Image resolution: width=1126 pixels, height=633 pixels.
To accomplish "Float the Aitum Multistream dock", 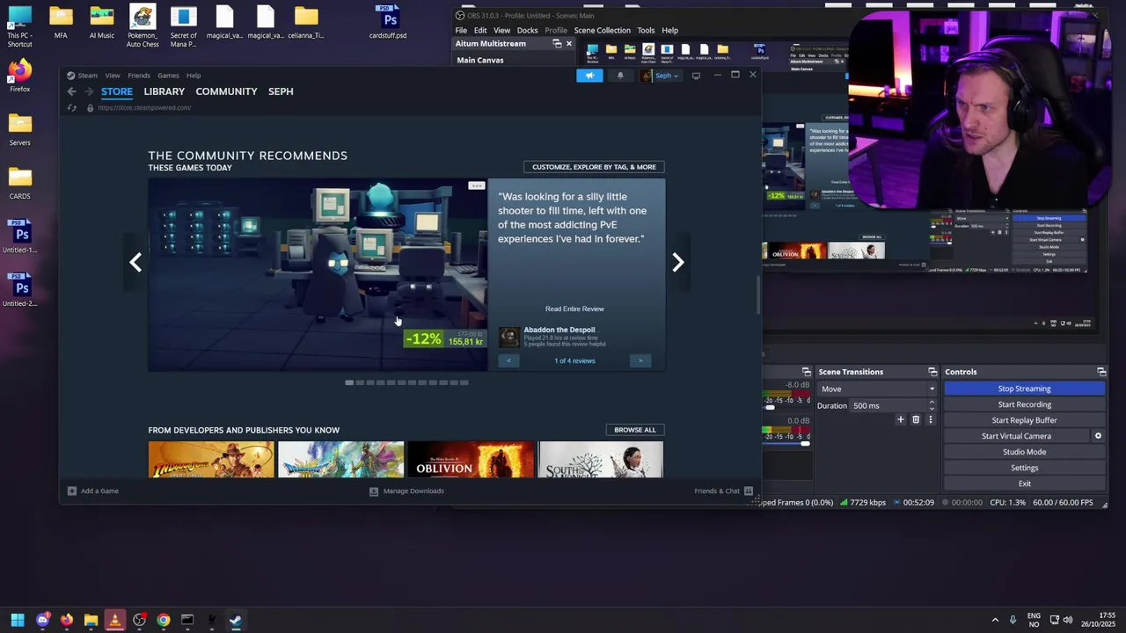I will pos(557,44).
